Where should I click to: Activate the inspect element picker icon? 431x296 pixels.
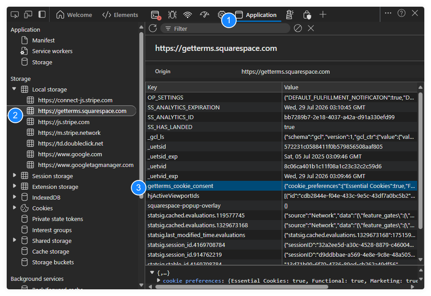pyautogui.click(x=15, y=15)
